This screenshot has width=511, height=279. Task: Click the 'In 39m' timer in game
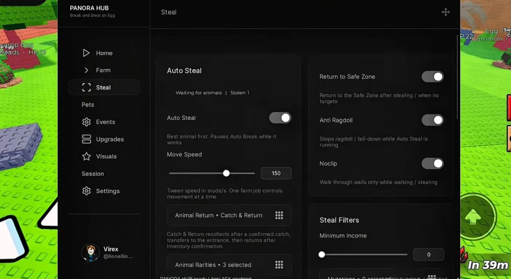488,265
